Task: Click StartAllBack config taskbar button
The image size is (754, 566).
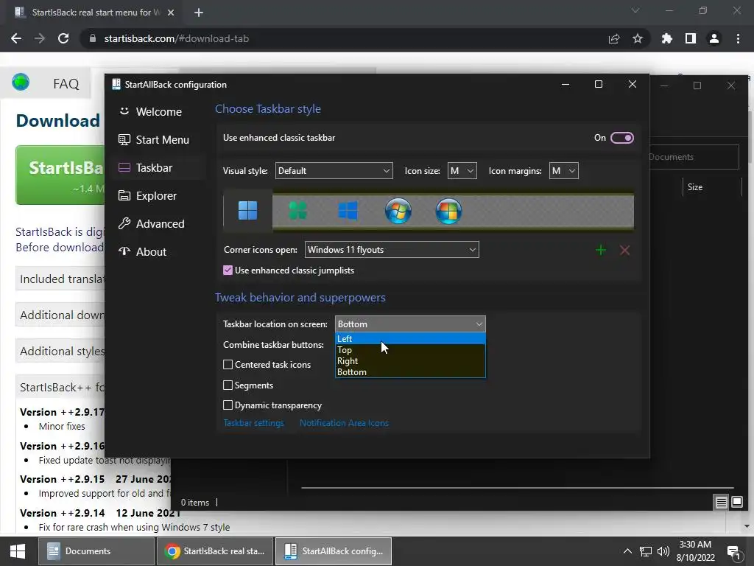Action: 334,551
